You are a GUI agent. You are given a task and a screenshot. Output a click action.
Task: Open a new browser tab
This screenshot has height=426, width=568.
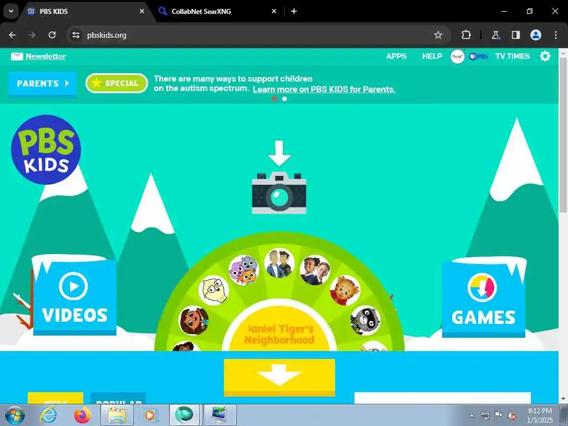pyautogui.click(x=294, y=11)
